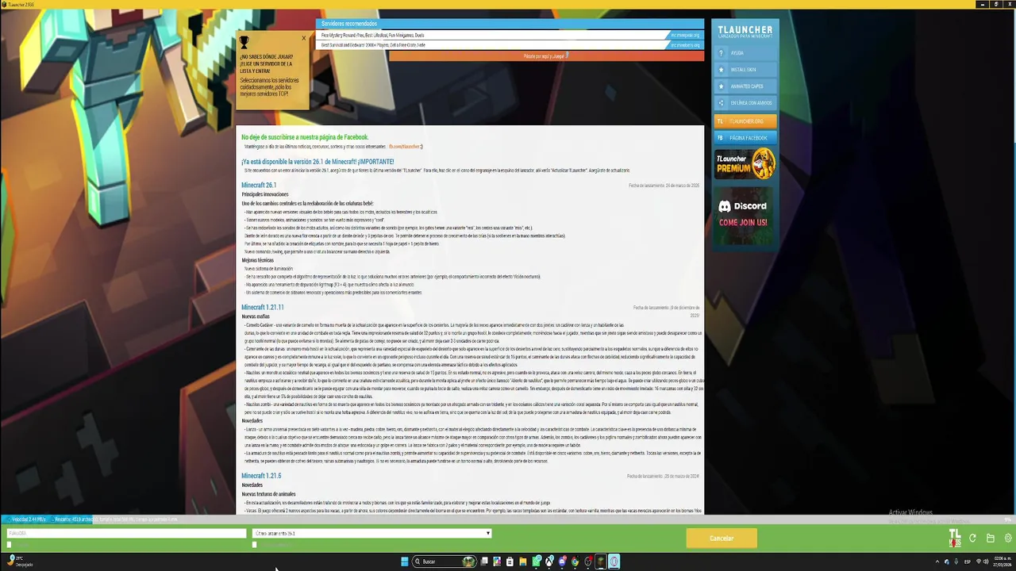Screen dimensions: 1016x571
Task: Click the refresh icon in launcher bottom bar
Action: tap(973, 538)
